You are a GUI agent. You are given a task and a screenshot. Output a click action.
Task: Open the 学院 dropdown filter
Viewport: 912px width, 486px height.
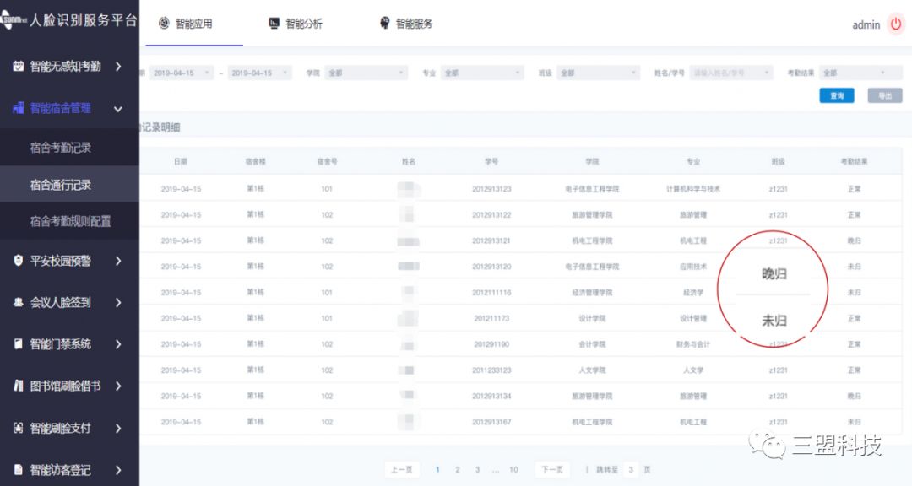tap(366, 73)
